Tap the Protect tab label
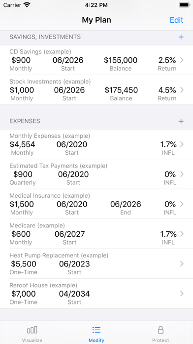Viewport: 193px width, 344px height. 161,340
